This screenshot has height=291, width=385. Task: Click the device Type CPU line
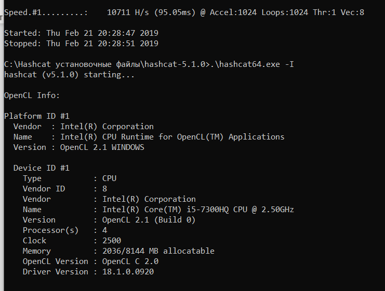coord(70,178)
